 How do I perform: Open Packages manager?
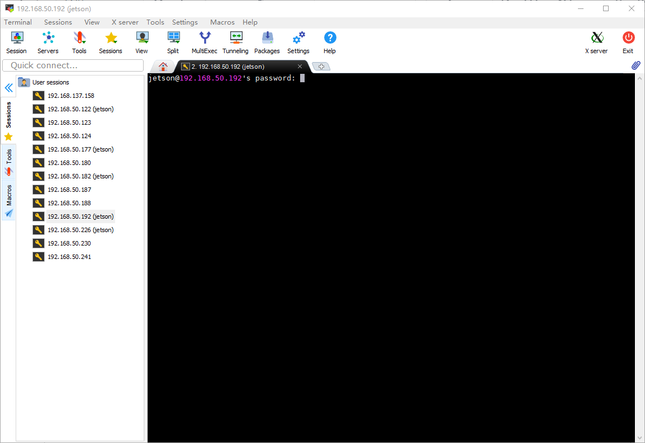coord(267,43)
